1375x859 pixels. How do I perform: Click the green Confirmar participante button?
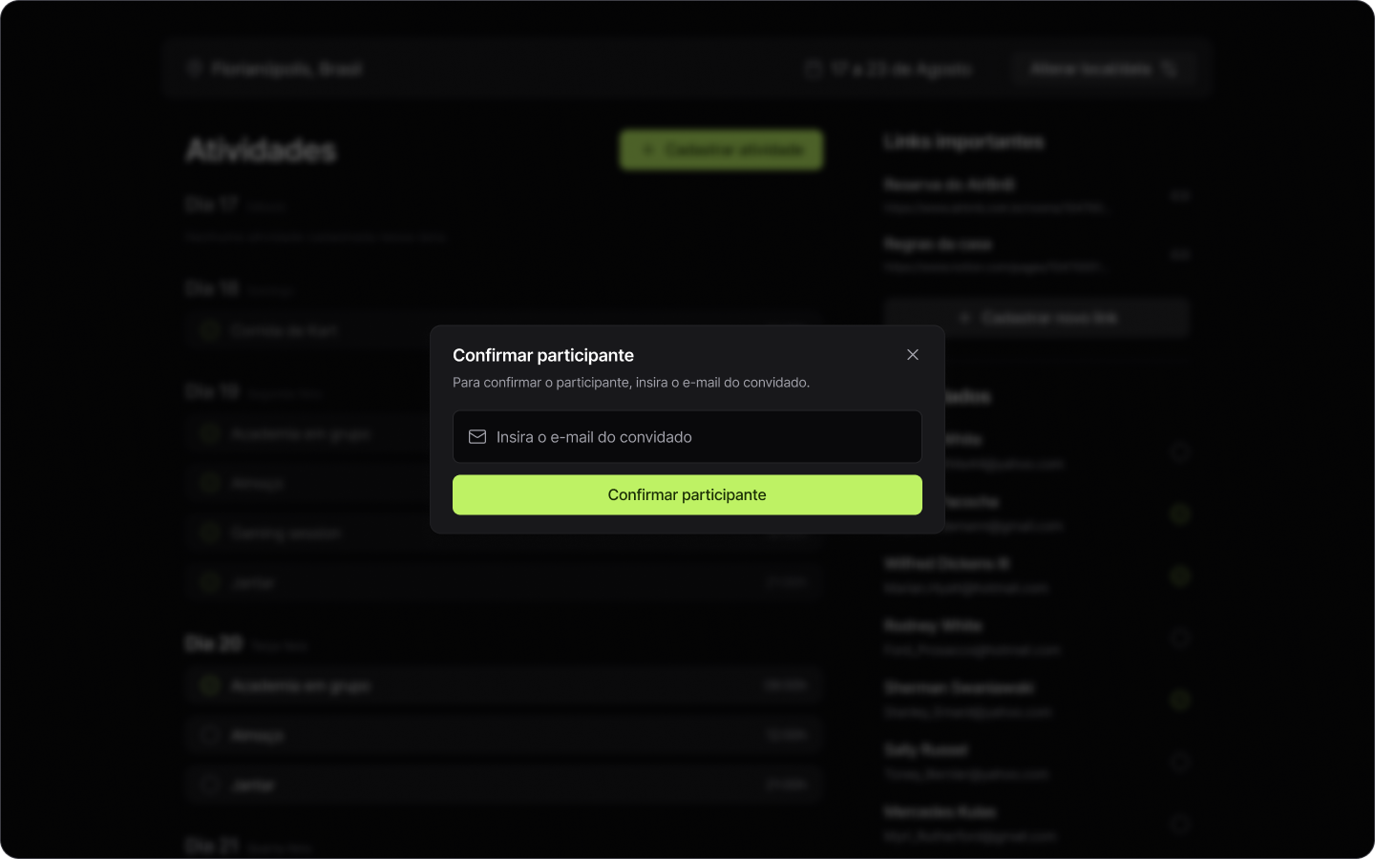point(687,494)
